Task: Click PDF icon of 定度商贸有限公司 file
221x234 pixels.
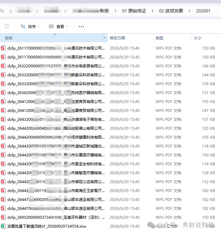Action: click(x=3, y=101)
